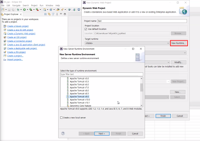Image resolution: width=200 pixels, height=141 pixels.
Task: Click the Modify button
Action: coord(178,62)
